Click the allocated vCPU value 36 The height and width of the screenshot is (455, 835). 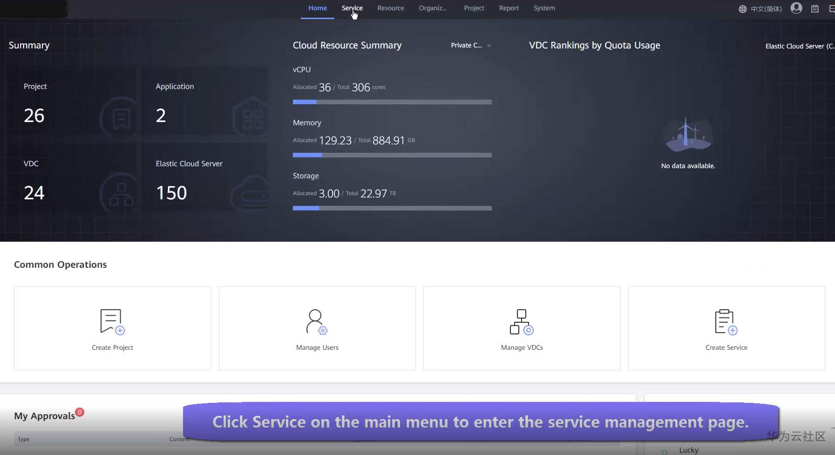click(325, 88)
